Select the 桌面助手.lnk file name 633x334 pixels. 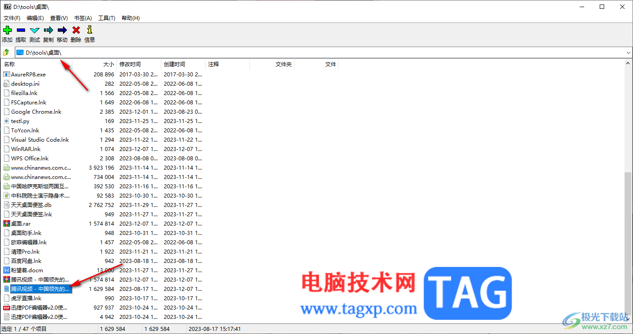click(26, 233)
